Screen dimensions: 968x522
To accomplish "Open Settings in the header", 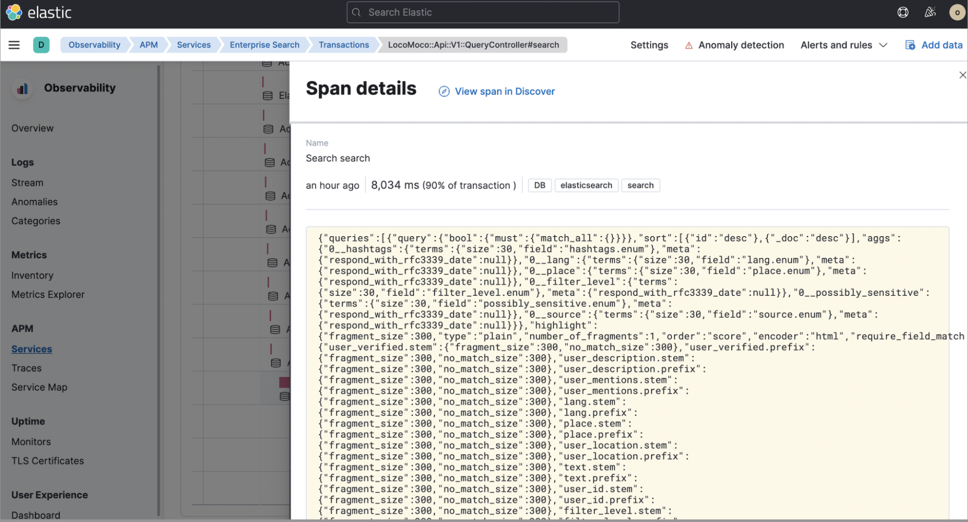I will (649, 45).
